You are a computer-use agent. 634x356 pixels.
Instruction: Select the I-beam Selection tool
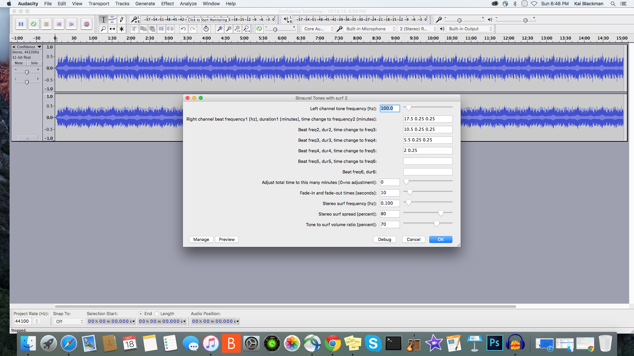[x=103, y=20]
